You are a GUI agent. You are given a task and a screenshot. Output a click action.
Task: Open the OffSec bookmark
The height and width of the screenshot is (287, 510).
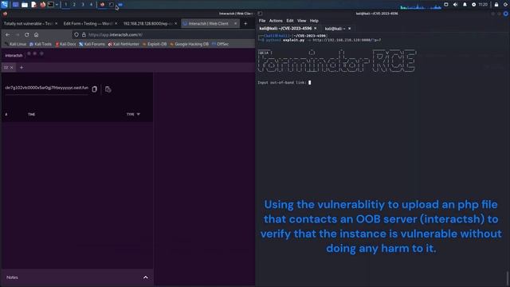pos(220,44)
